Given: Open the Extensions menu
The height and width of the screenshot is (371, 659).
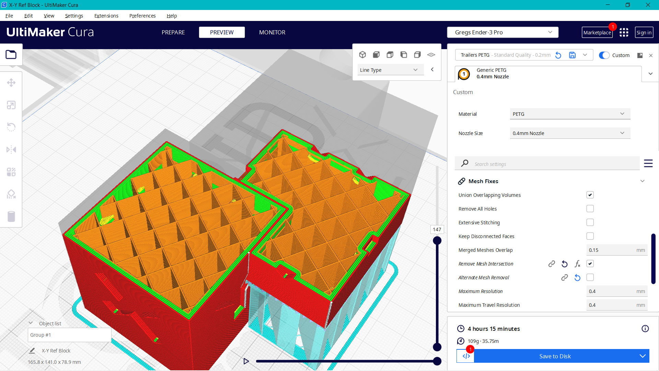Looking at the screenshot, I should [106, 16].
